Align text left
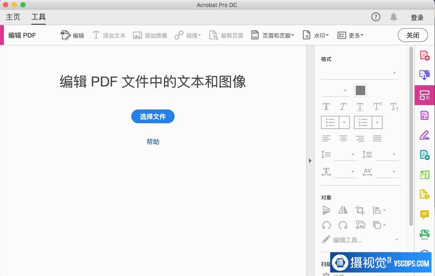The height and width of the screenshot is (276, 435). (326, 138)
